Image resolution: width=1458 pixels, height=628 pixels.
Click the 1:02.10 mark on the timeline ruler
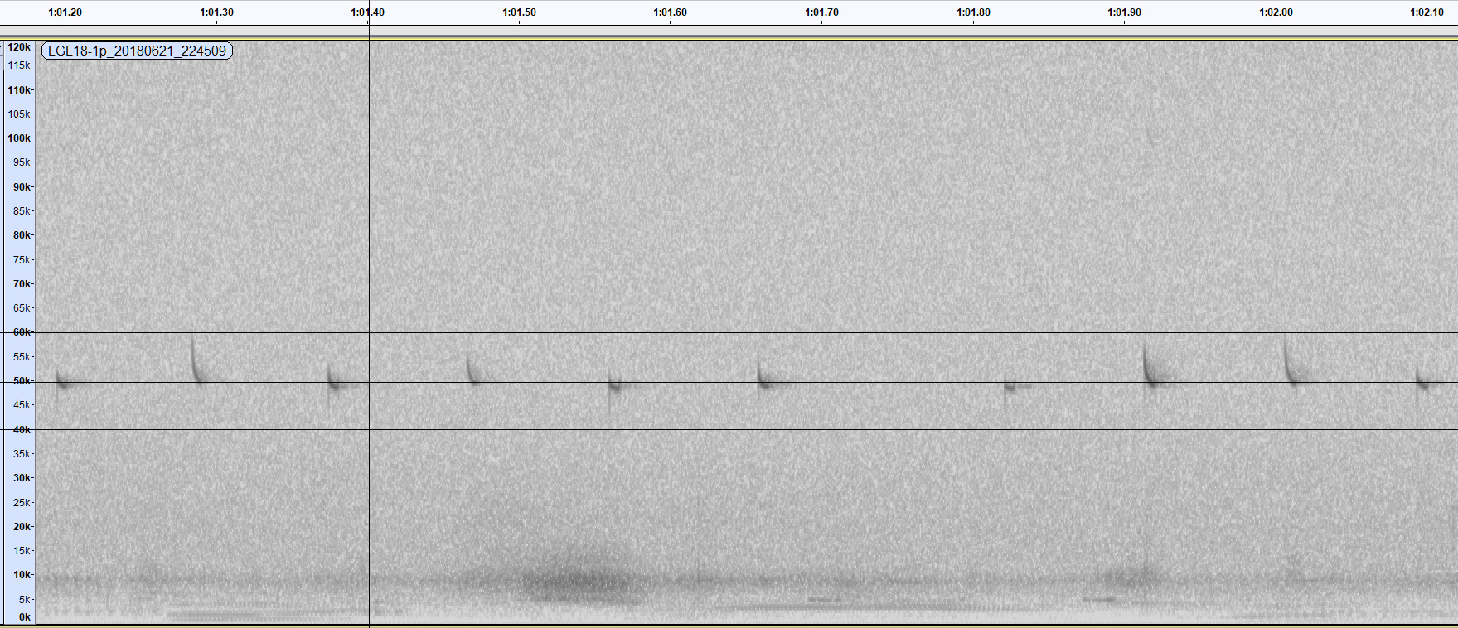pos(1427,12)
